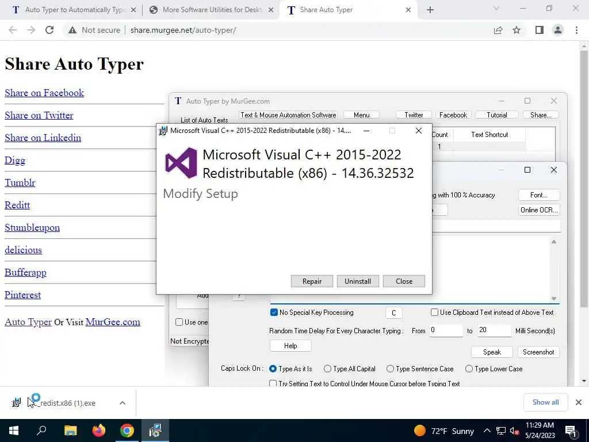Click Show all downloads button
This screenshot has width=589, height=442.
click(545, 402)
